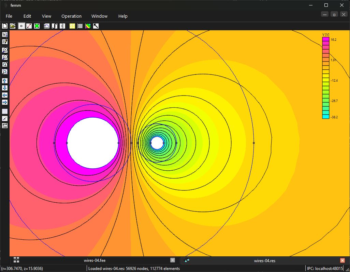Toggle the dotted grid display
The image size is (350, 272).
5,111
